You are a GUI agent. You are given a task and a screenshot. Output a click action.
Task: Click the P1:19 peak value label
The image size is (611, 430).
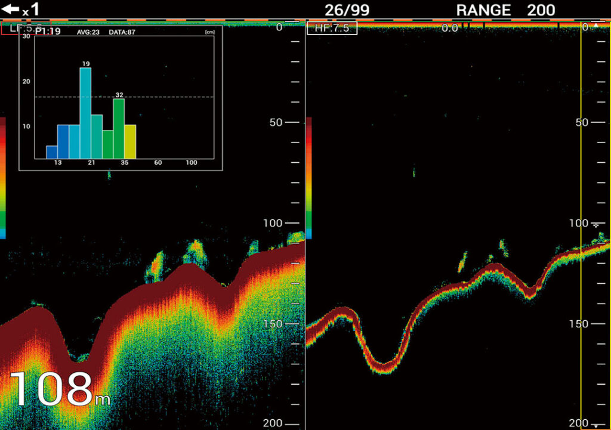point(48,32)
